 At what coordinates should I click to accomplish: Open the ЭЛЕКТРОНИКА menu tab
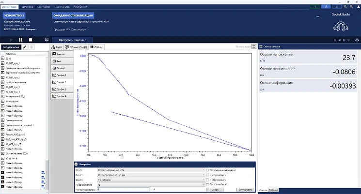coord(62,7)
